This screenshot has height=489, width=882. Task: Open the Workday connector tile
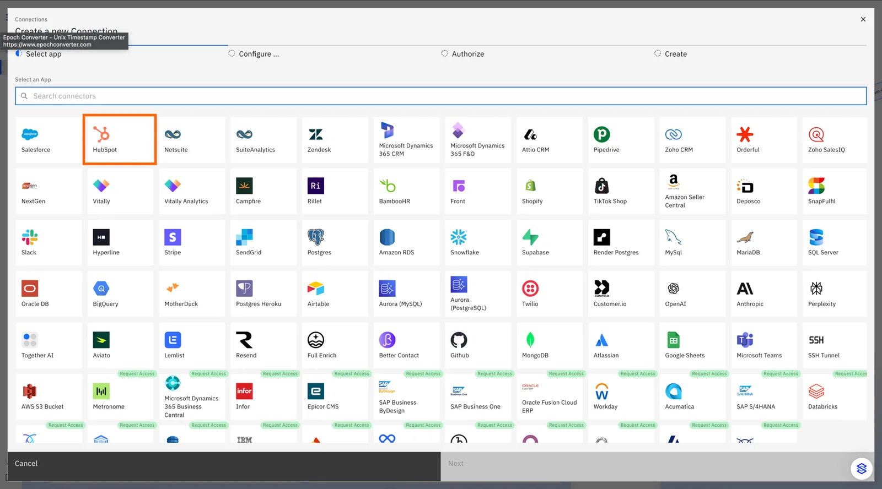coord(621,396)
